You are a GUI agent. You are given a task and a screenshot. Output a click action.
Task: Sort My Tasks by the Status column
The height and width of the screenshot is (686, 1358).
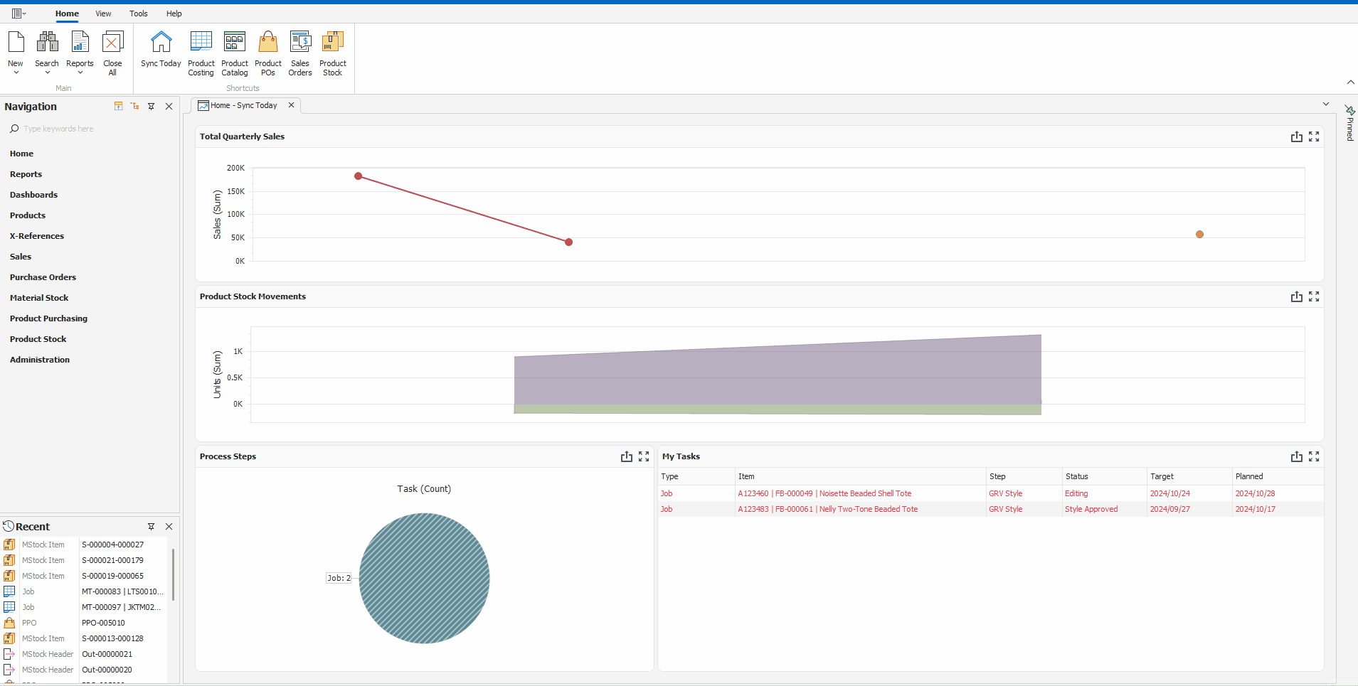1104,476
